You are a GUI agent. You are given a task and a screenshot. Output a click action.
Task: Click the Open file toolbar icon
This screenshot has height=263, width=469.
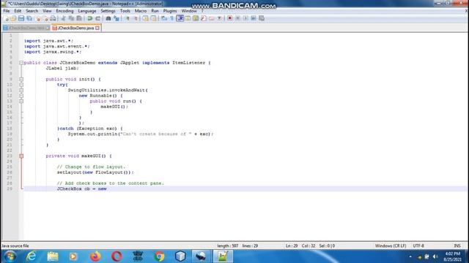pyautogui.click(x=13, y=18)
